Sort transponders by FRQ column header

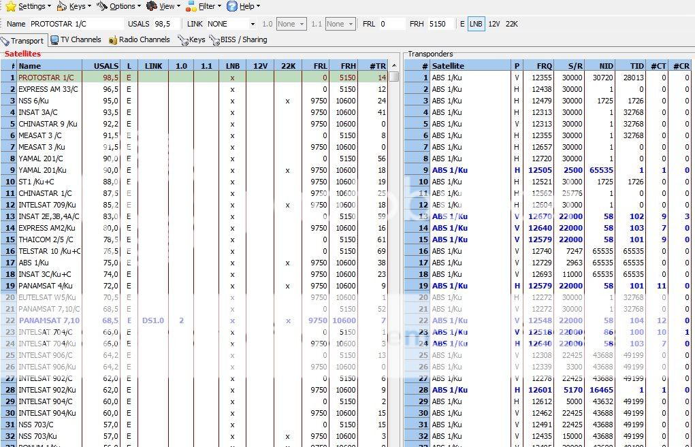(538, 65)
